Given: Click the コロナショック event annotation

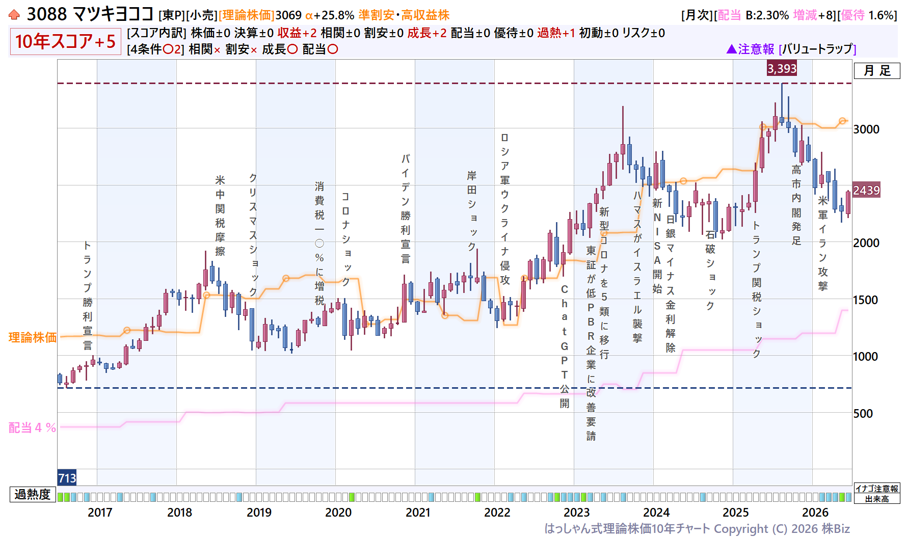Looking at the screenshot, I should click(345, 239).
